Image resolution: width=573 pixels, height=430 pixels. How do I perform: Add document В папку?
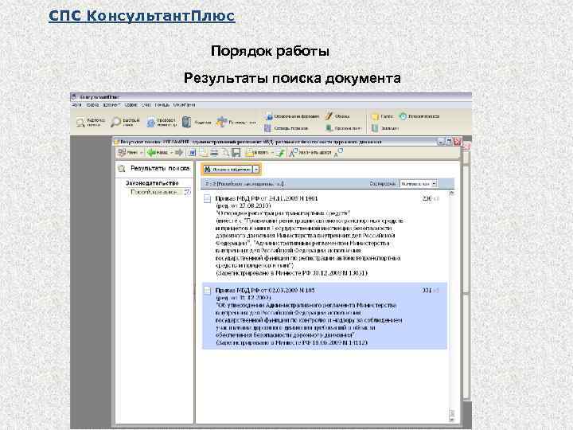pos(257,152)
